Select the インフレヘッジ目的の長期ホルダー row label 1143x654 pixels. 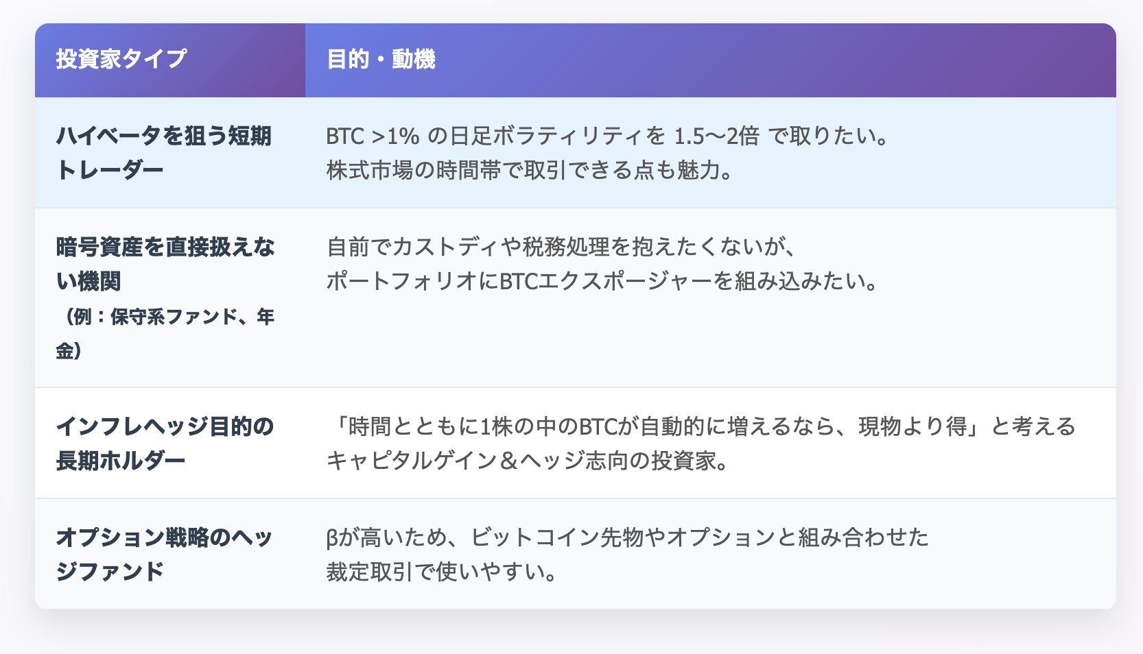point(165,444)
